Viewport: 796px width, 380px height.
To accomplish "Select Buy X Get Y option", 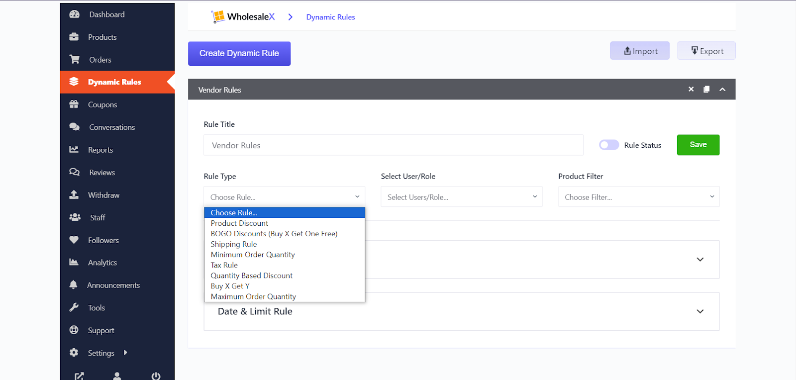I will [285, 286].
